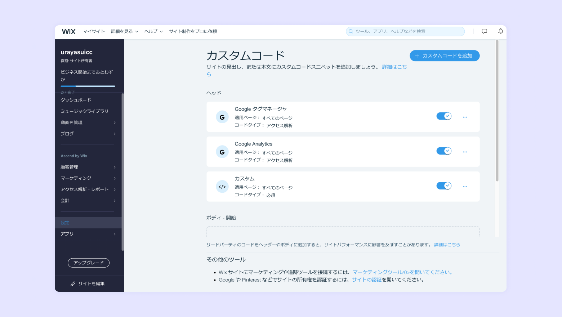Open 詳細はこちら link about site performance
This screenshot has width=562, height=317.
[447, 245]
